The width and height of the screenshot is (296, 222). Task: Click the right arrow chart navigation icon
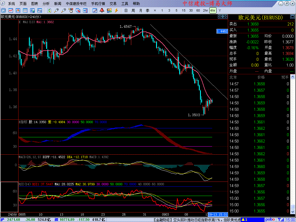[x=225, y=16]
